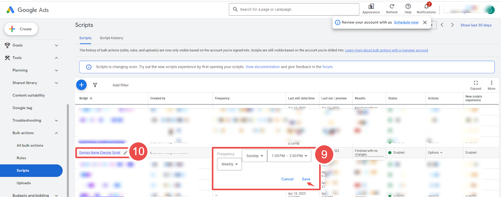Open All bulk actions page

(x=30, y=145)
